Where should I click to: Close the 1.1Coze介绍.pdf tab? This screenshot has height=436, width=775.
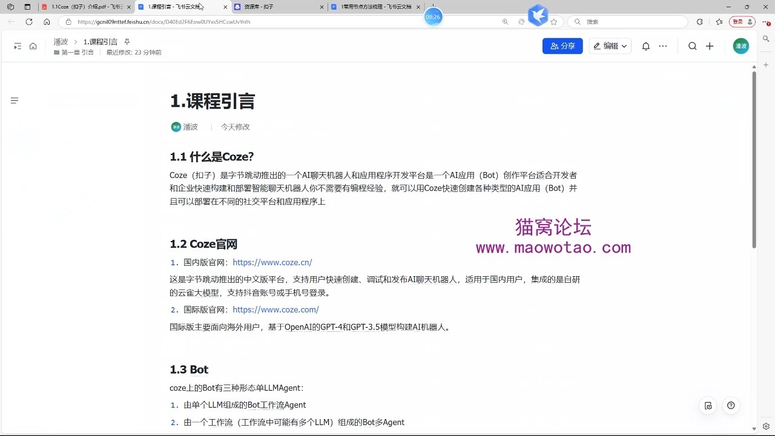coord(128,7)
